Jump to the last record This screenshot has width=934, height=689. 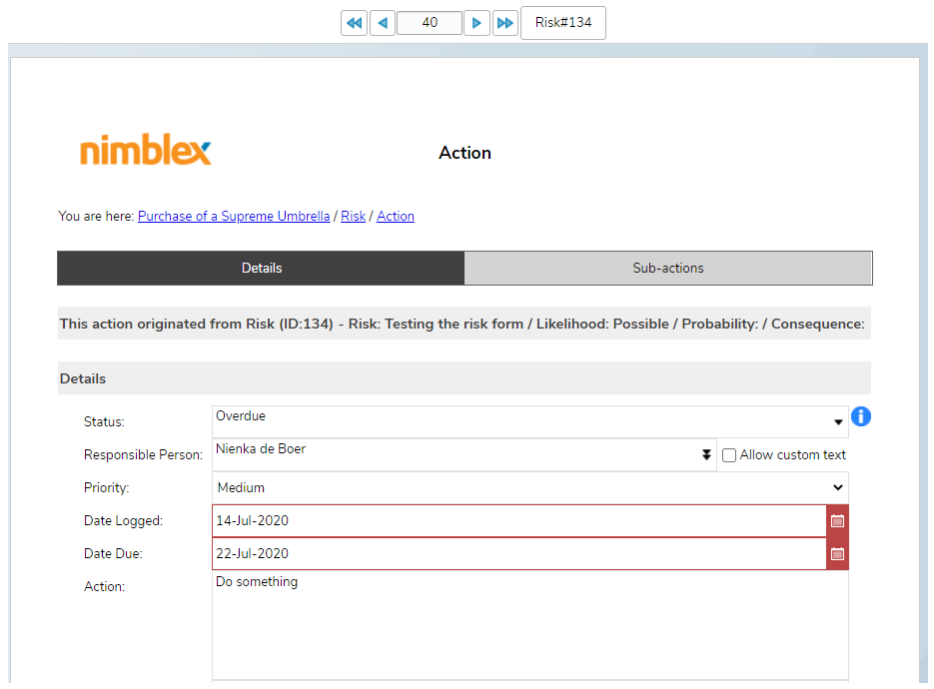pyautogui.click(x=505, y=23)
